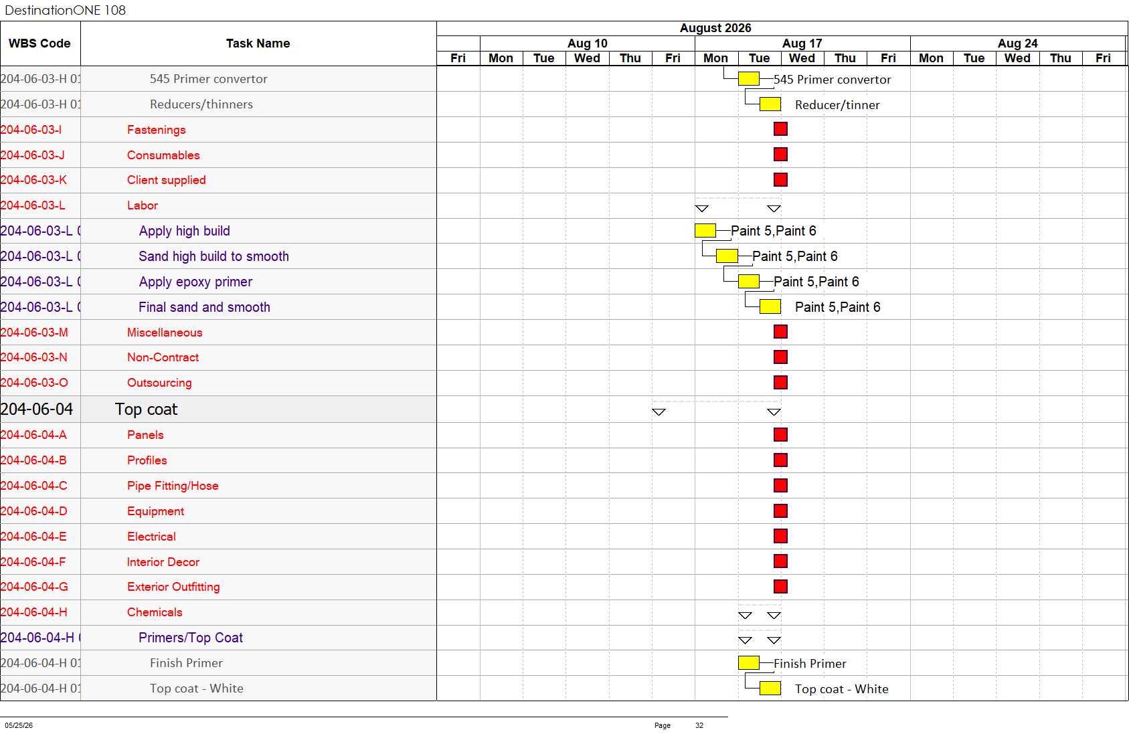Viewport: 1129px width, 734px height.
Task: Click the Miscellaneous row red milestone
Action: (x=780, y=332)
